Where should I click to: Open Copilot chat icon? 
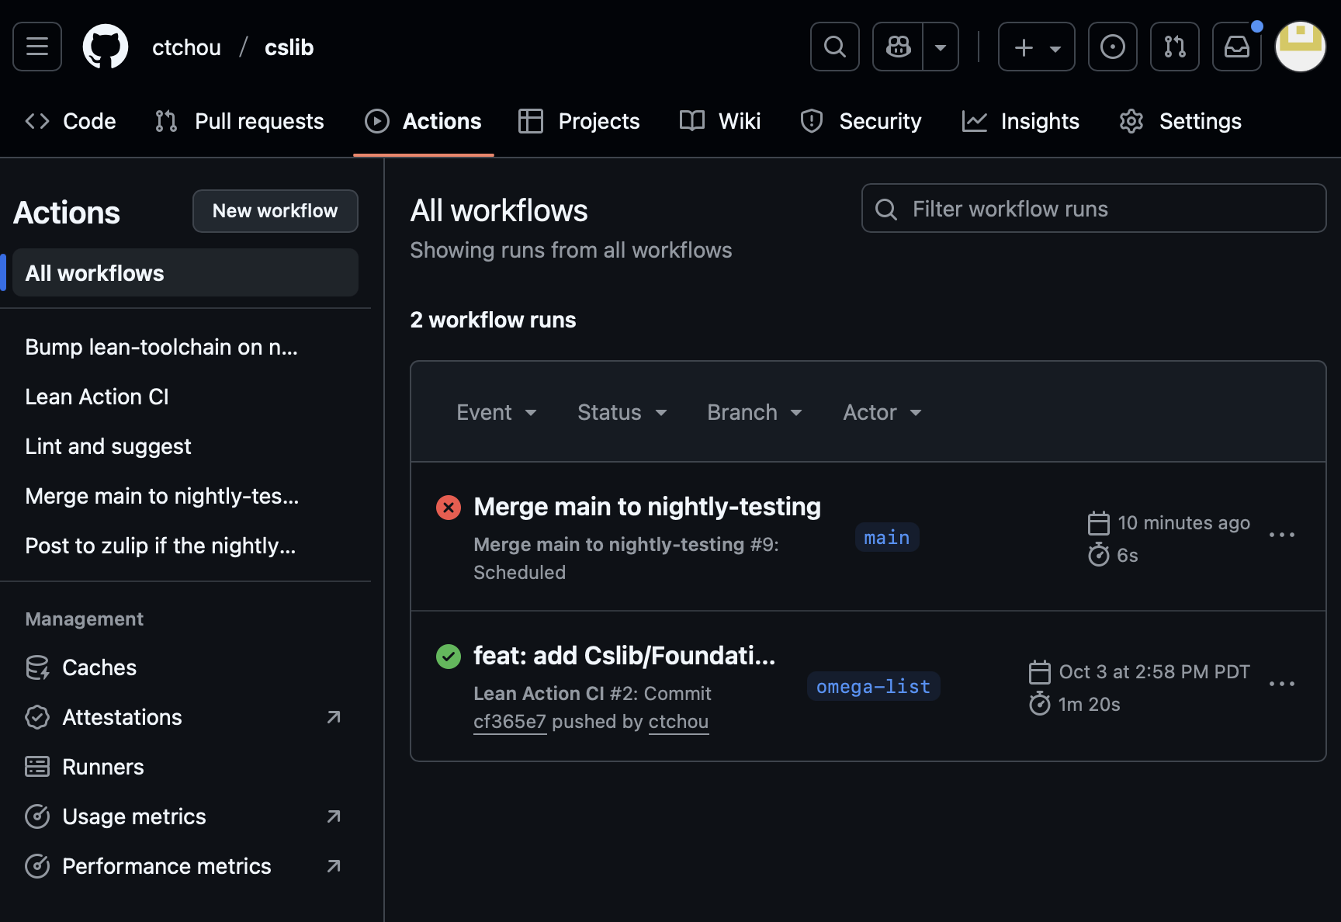(899, 47)
